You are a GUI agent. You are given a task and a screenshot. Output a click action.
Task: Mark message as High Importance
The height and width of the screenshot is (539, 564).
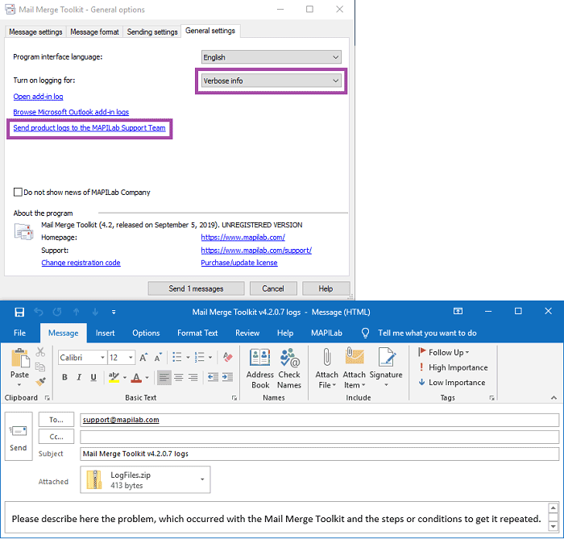click(453, 367)
